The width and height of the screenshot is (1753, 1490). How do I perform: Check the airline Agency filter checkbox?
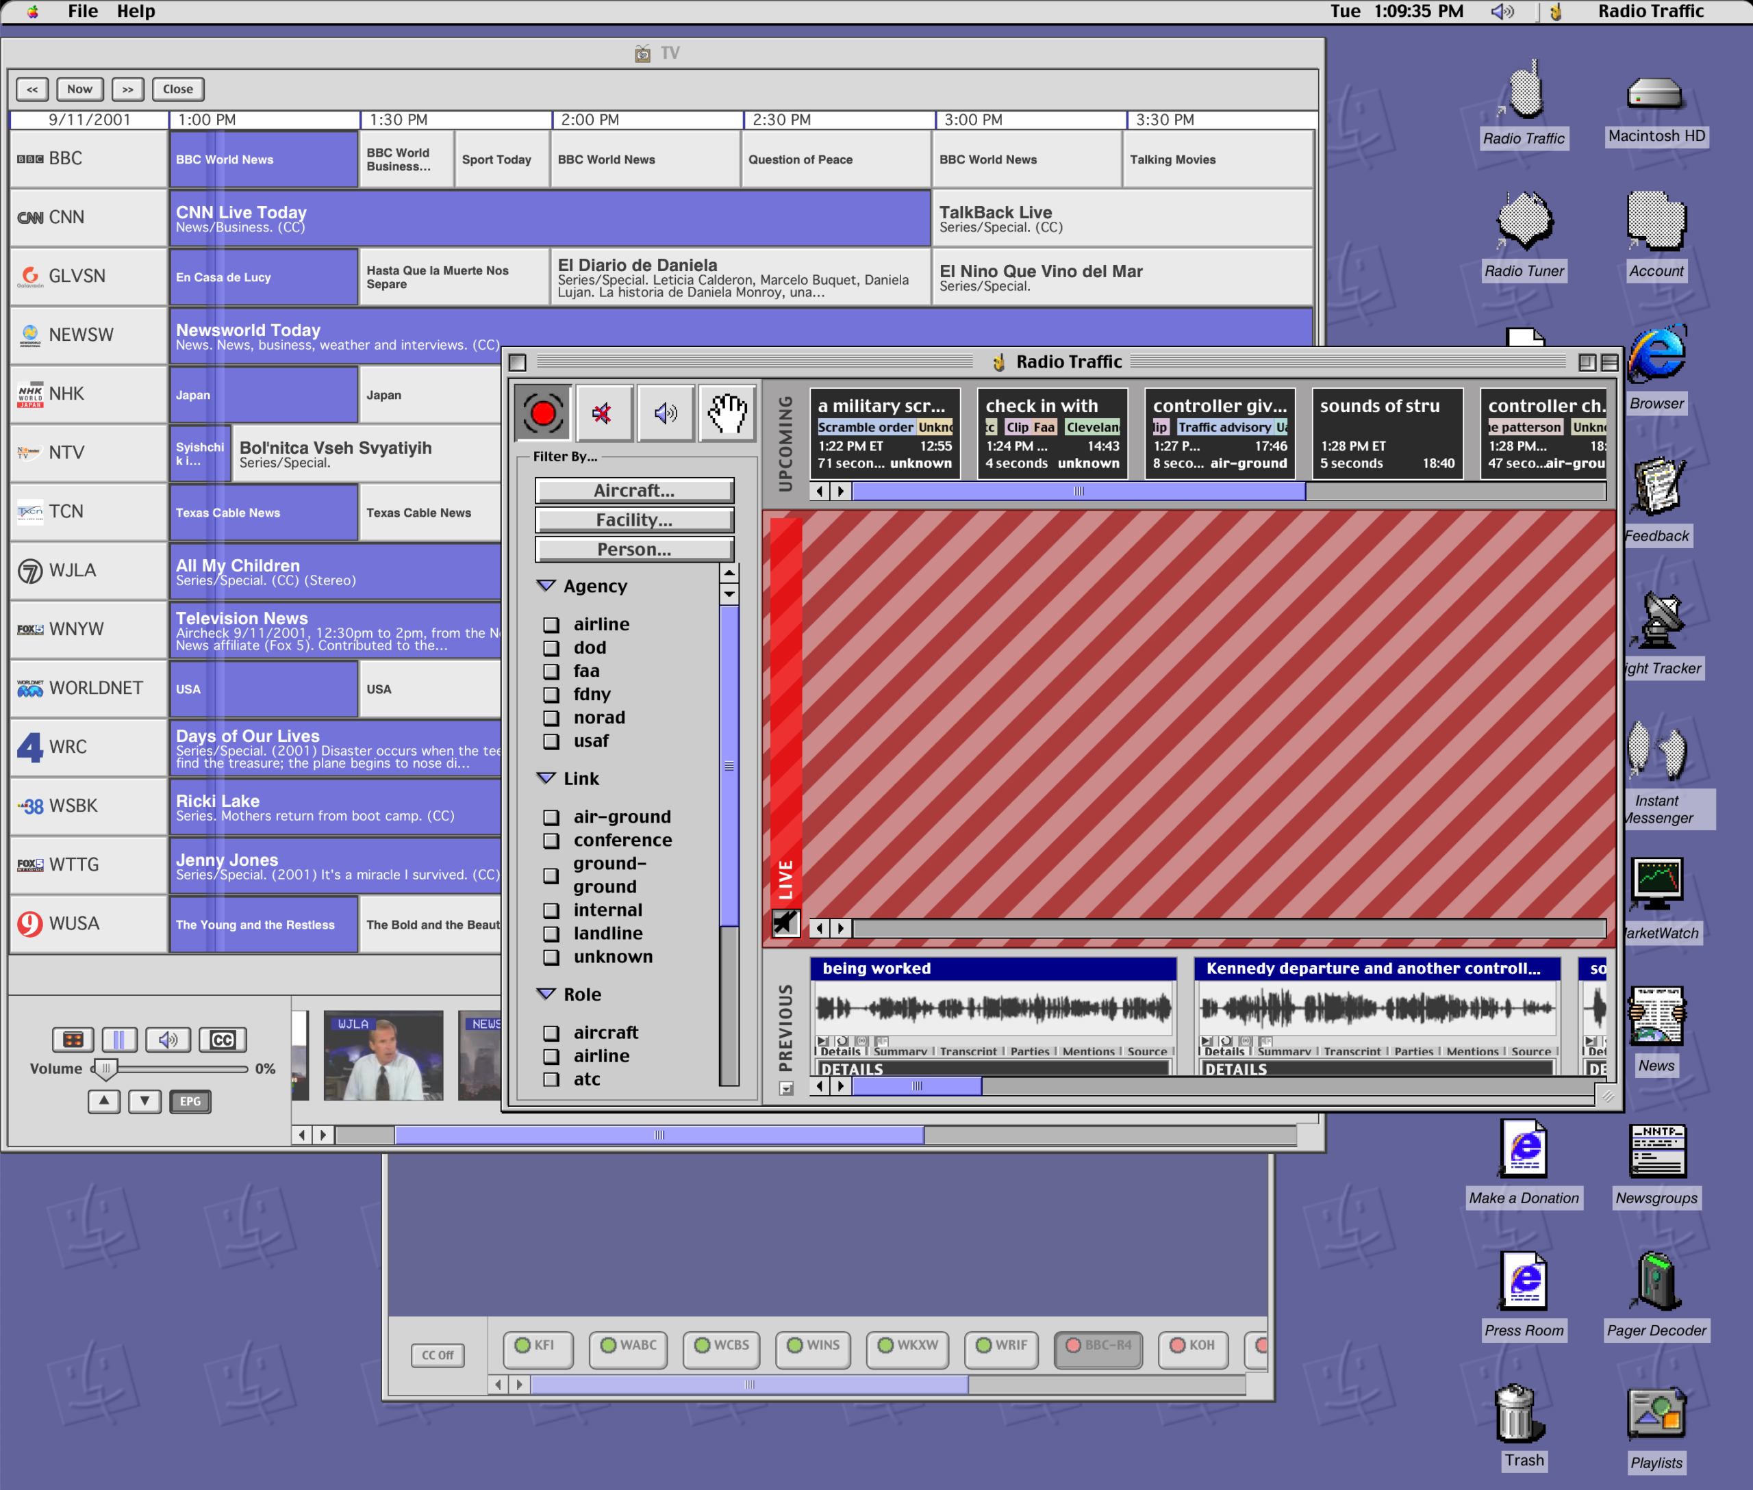[x=551, y=624]
